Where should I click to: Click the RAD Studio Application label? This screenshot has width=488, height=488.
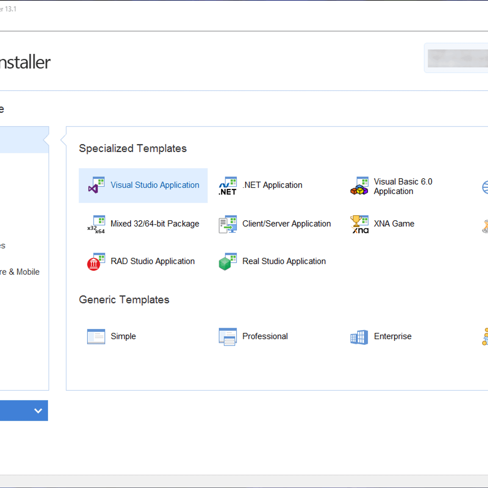152,261
